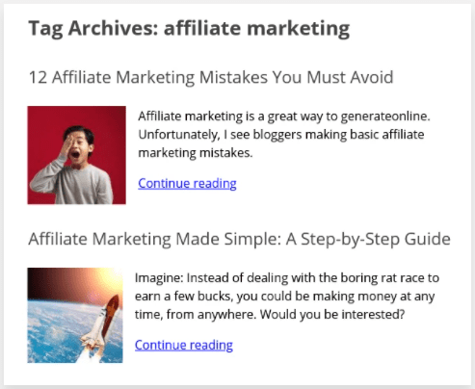Click "Would you be interested?" sentence
The image size is (475, 389).
(332, 315)
